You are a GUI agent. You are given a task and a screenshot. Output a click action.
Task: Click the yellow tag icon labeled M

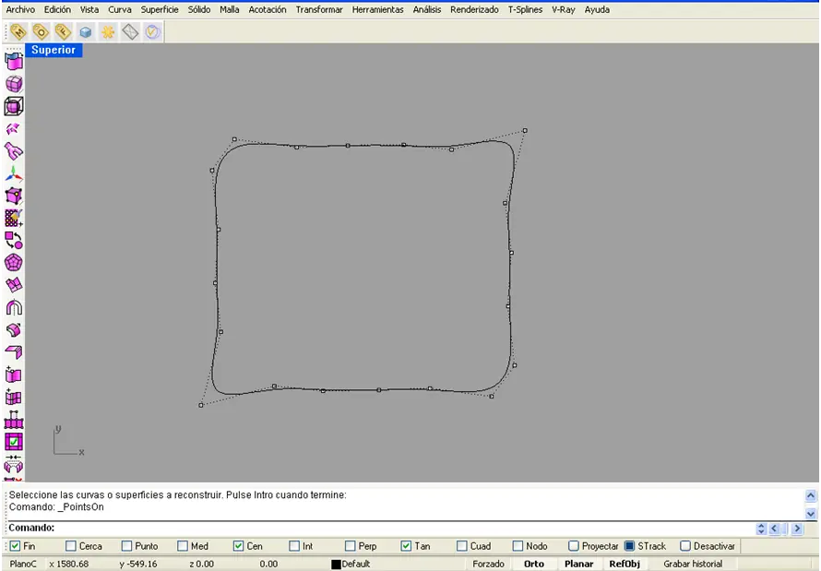(18, 32)
